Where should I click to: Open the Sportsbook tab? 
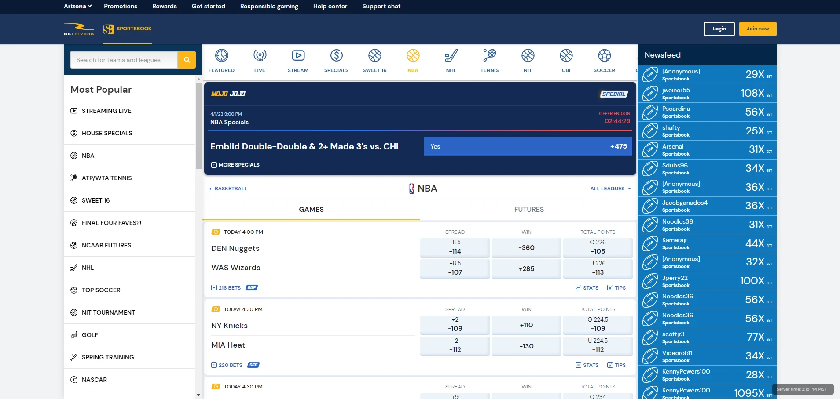[x=128, y=29]
